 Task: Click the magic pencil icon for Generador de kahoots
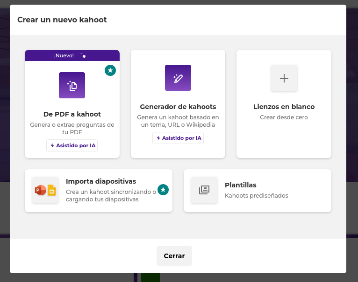[178, 78]
